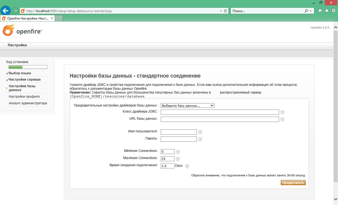Image resolution: width=338 pixels, height=205 pixels.
Task: Show help for Minimum Connections
Action: [x=178, y=152]
